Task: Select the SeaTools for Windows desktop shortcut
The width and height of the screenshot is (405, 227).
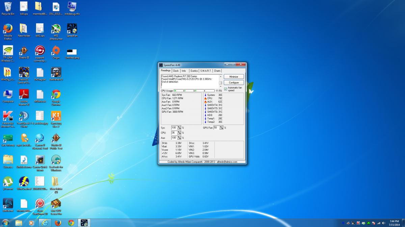Action: pos(56,163)
